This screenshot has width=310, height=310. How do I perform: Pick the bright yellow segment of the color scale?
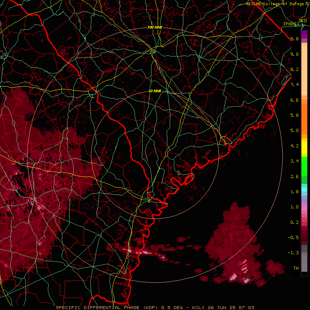click(304, 147)
